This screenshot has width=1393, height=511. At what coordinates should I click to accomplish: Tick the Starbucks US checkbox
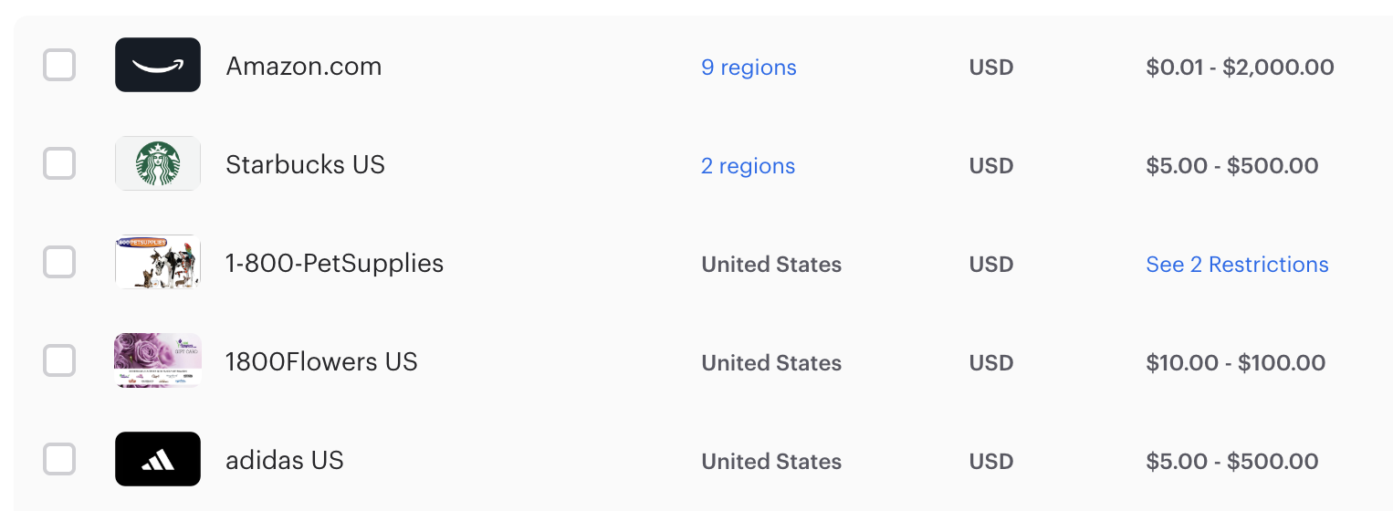pos(59,164)
